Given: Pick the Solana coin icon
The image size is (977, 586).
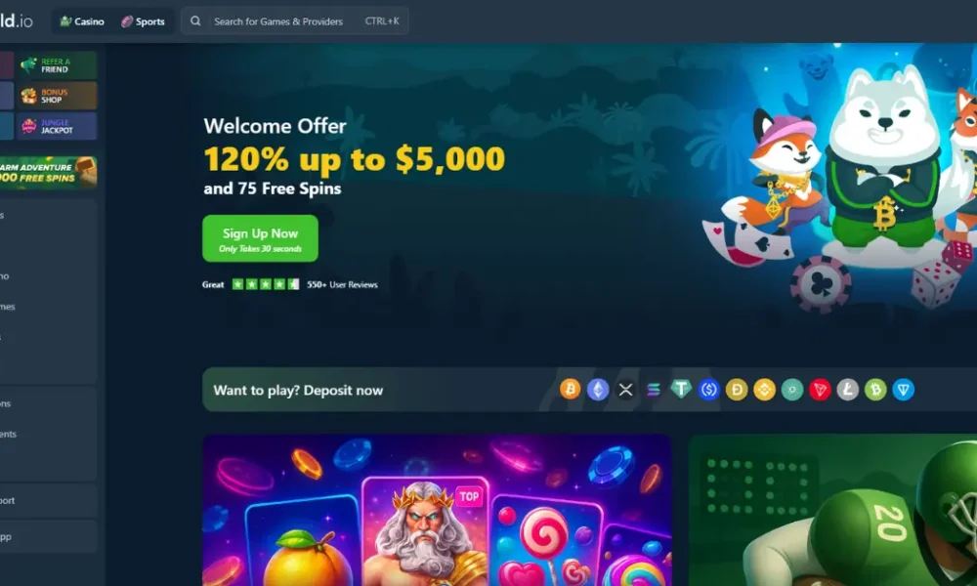Looking at the screenshot, I should [x=653, y=390].
